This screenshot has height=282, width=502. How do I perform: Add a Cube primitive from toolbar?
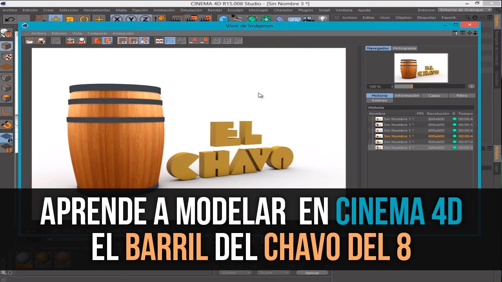point(224,18)
